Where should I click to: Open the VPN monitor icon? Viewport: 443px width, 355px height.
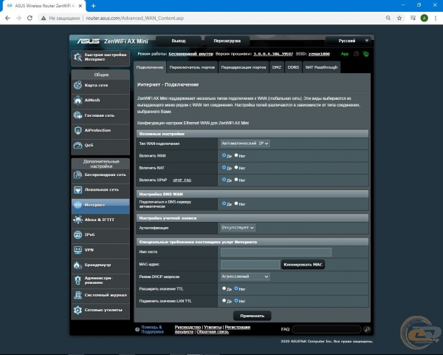pyautogui.click(x=78, y=250)
